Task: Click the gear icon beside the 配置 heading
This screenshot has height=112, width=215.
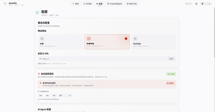Action: (37, 13)
